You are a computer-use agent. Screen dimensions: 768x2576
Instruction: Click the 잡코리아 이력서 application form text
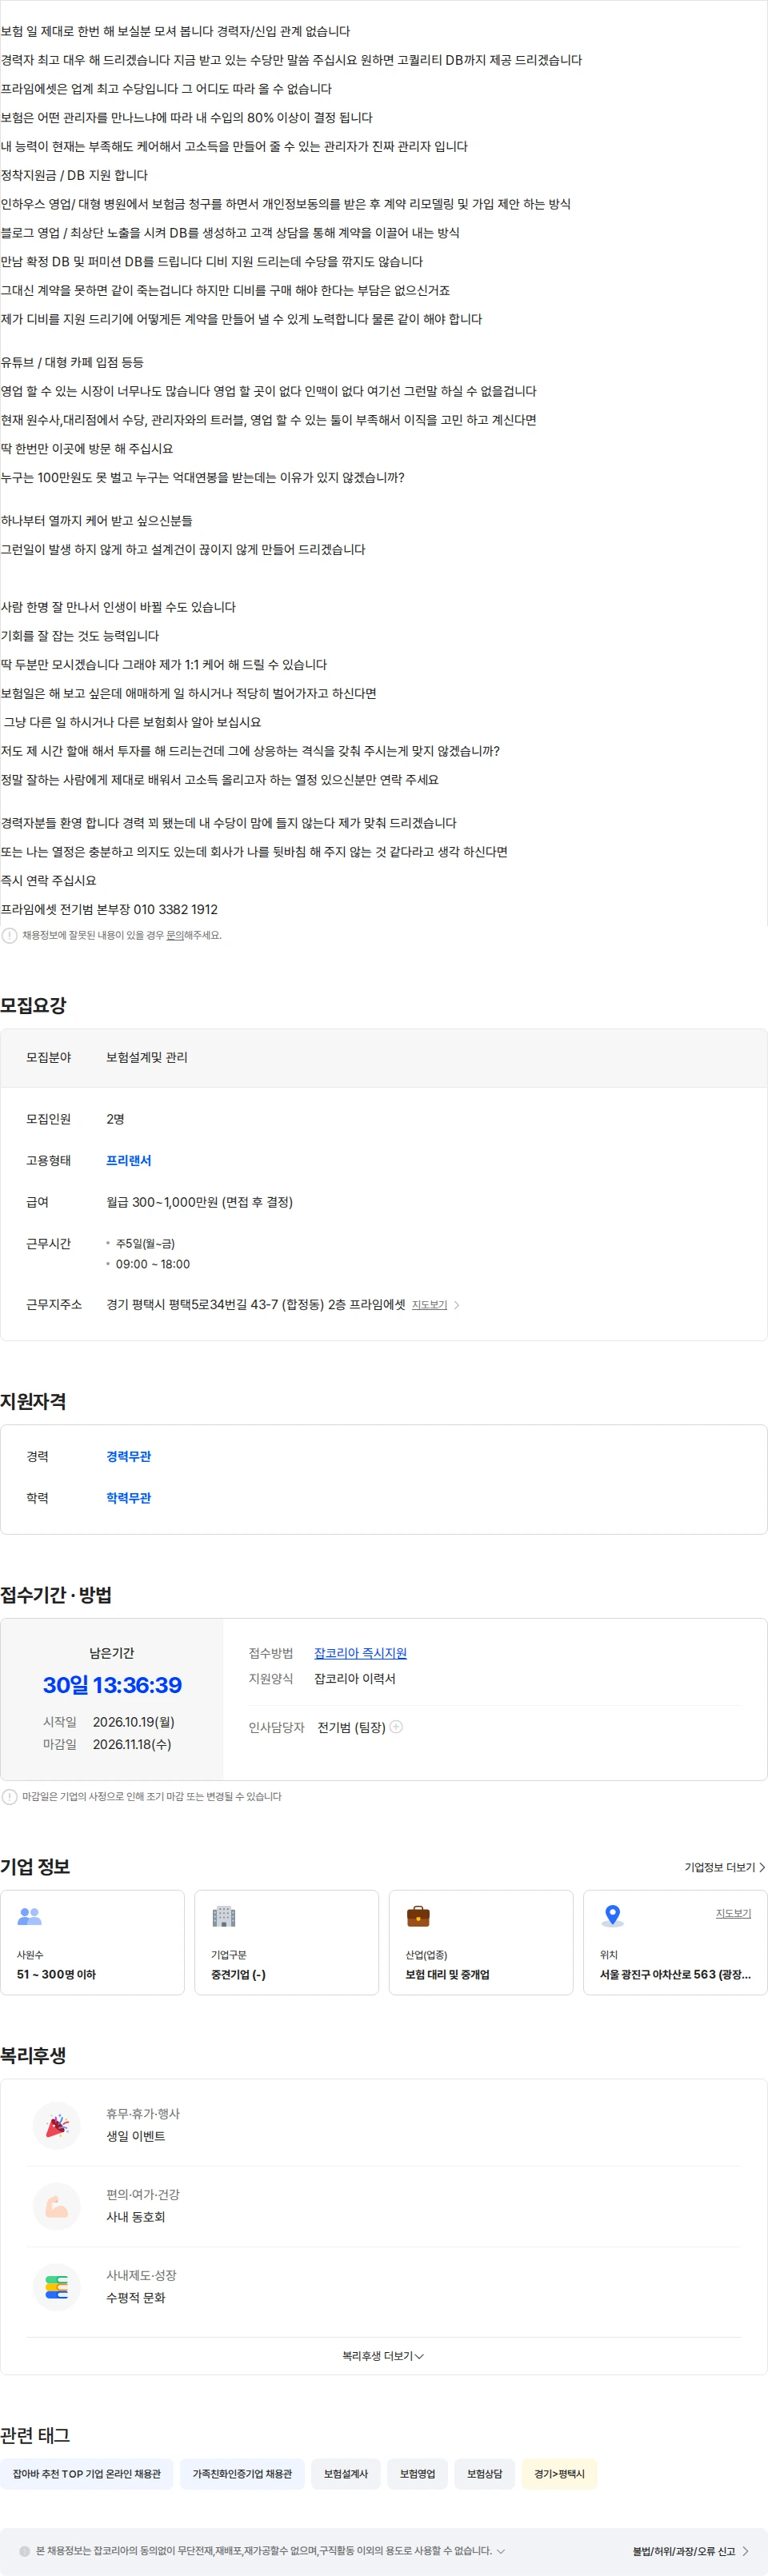click(x=355, y=1678)
